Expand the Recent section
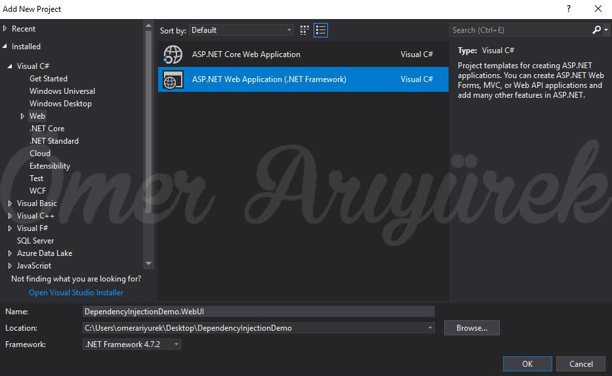This screenshot has width=612, height=376. 5,28
